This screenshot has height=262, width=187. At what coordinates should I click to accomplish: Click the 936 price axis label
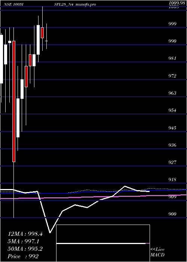[172, 145]
